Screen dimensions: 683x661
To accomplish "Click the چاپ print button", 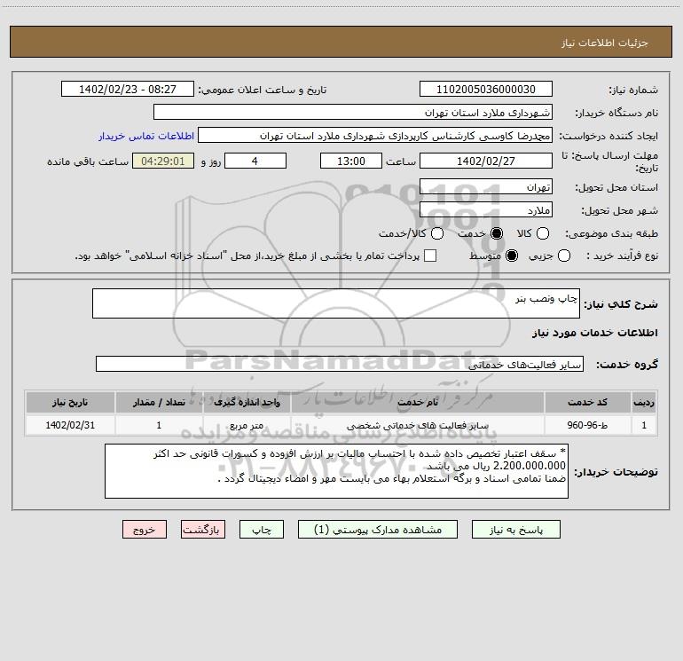I will point(262,530).
